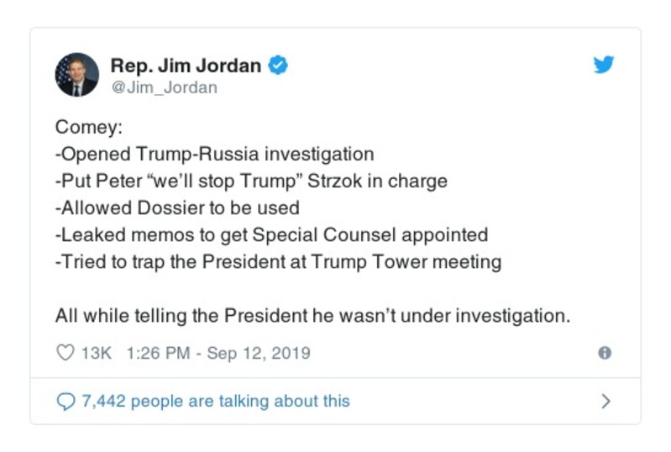The image size is (671, 452).
Task: Open the Twitter Ads info icon
Action: [x=604, y=353]
